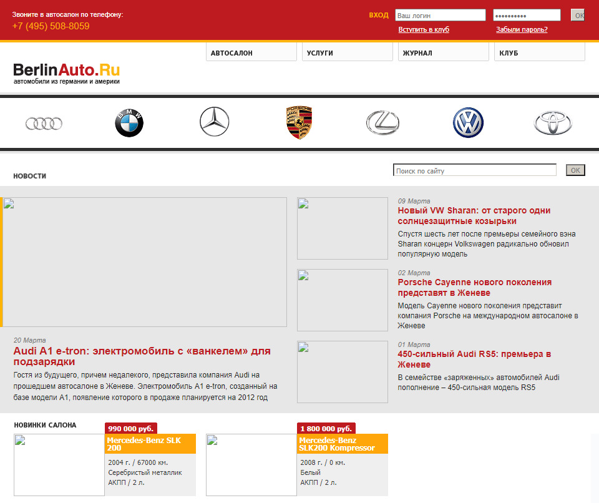The width and height of the screenshot is (599, 503).
Task: Open Mercedes-Benz SLK 200 car photo
Action: pos(59,465)
